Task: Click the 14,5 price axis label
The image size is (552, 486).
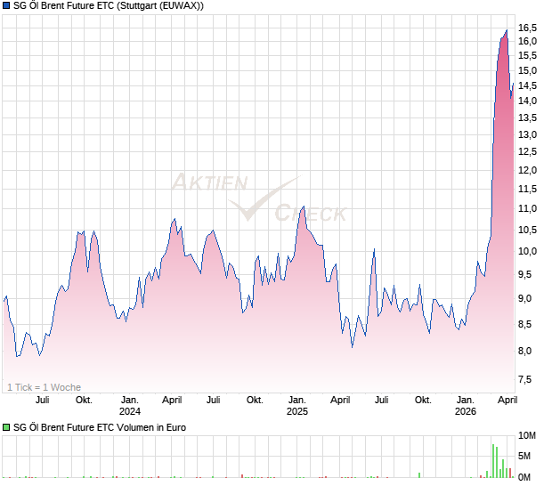Action: coord(527,85)
